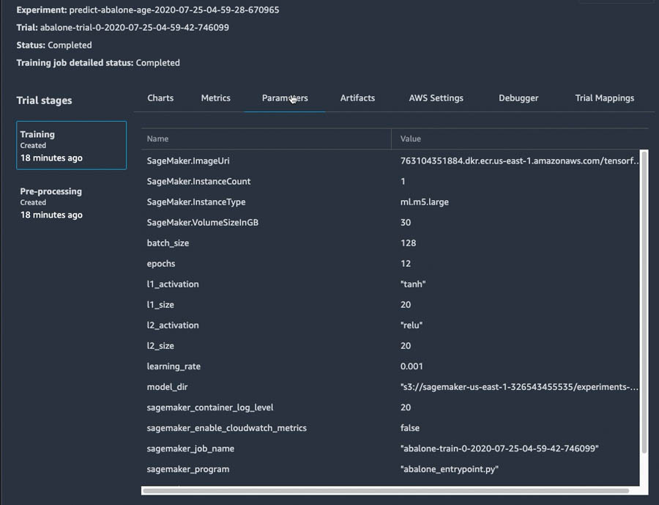Image resolution: width=659 pixels, height=505 pixels.
Task: Click the vertical scrollbar of parameters table
Action: coord(644,301)
